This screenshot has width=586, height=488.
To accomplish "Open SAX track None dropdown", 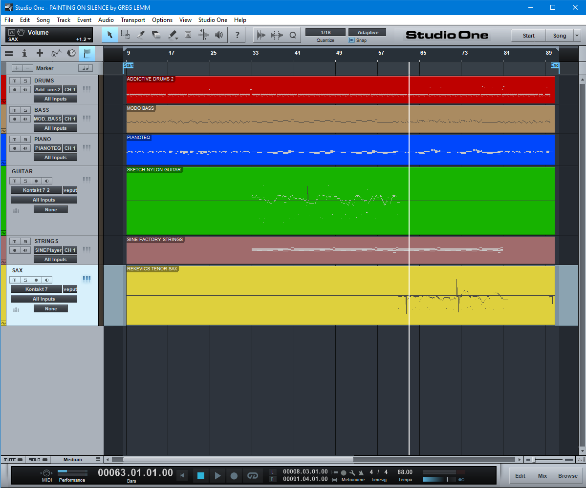I will pyautogui.click(x=51, y=309).
